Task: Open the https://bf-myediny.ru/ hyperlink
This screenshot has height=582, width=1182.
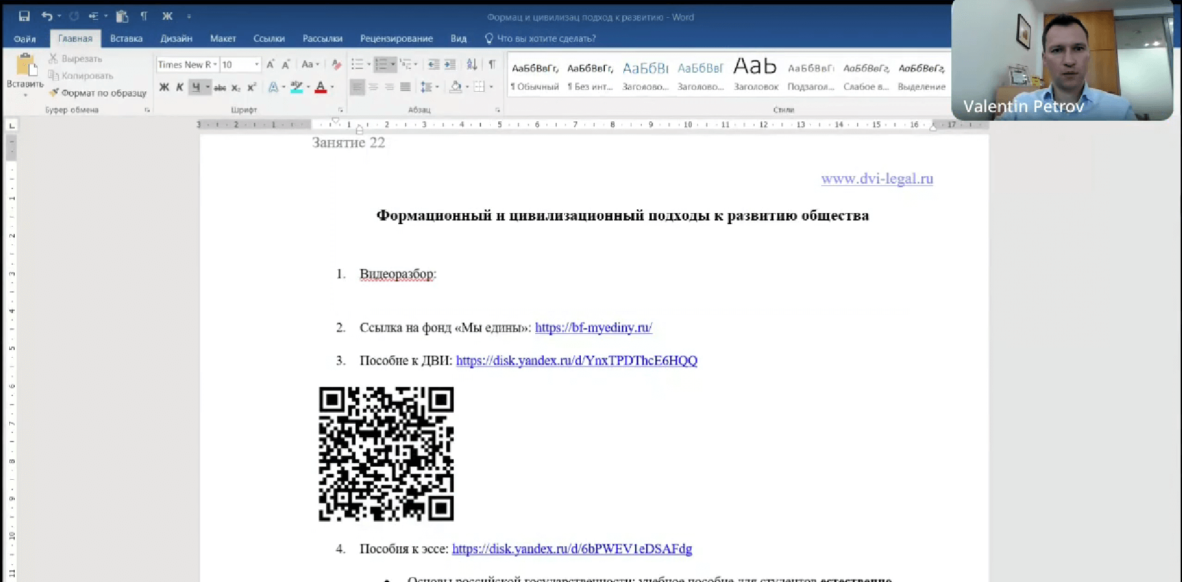Action: (593, 328)
